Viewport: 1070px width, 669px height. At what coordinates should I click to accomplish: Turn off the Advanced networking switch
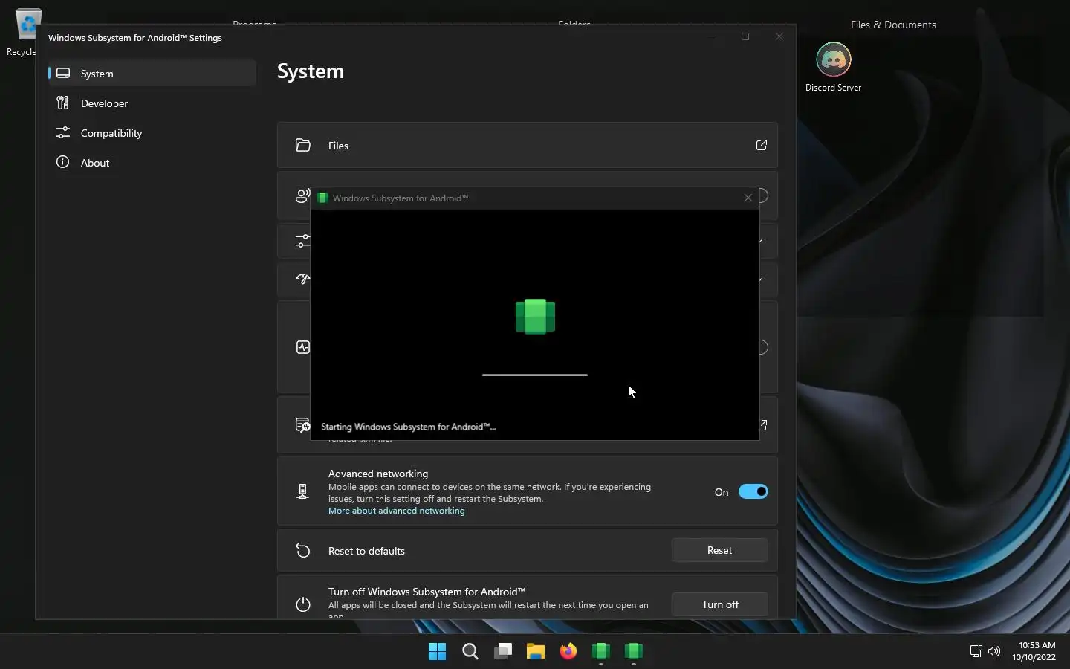pyautogui.click(x=753, y=491)
